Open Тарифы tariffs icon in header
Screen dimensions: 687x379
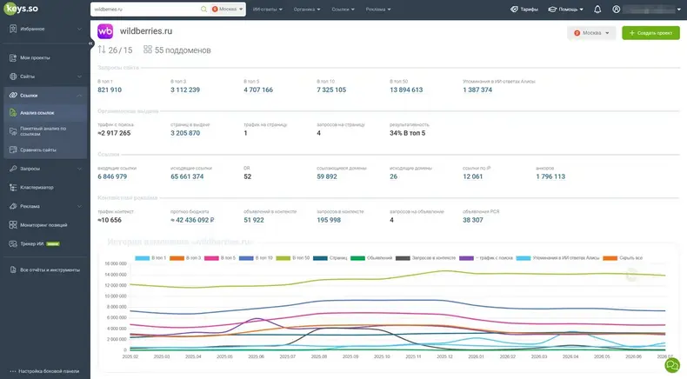click(x=514, y=10)
